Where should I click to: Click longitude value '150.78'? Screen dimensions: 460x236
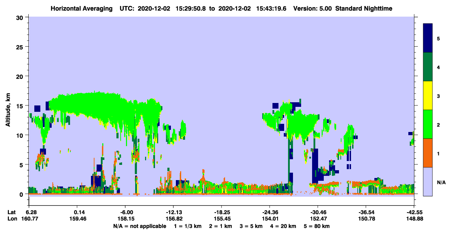(x=367, y=219)
